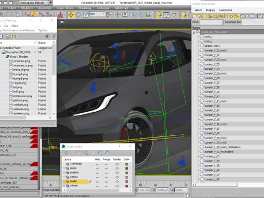Select bumper_r_05 in the scene list
The height and width of the screenshot is (198, 264).
(212, 166)
